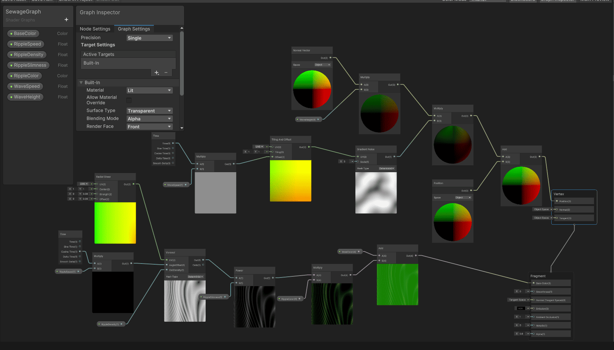Select the Graph Settings tab

tap(134, 29)
